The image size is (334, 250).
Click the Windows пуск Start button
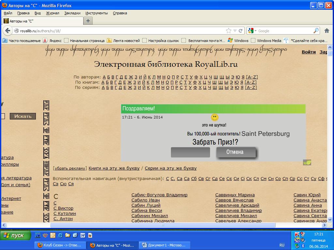15,236
